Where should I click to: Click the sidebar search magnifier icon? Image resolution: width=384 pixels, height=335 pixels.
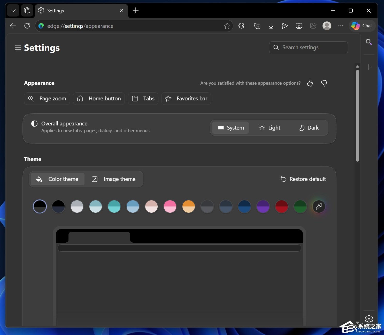coord(369,42)
